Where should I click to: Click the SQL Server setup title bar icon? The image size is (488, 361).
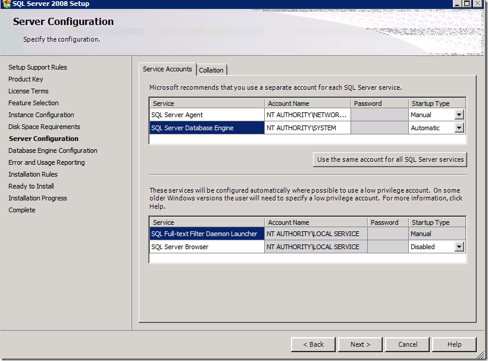tap(6, 4)
